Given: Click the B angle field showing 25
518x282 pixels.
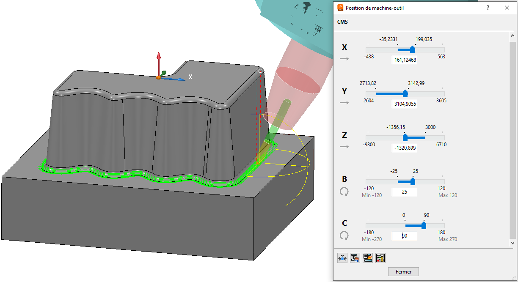Looking at the screenshot, I should coord(405,192).
